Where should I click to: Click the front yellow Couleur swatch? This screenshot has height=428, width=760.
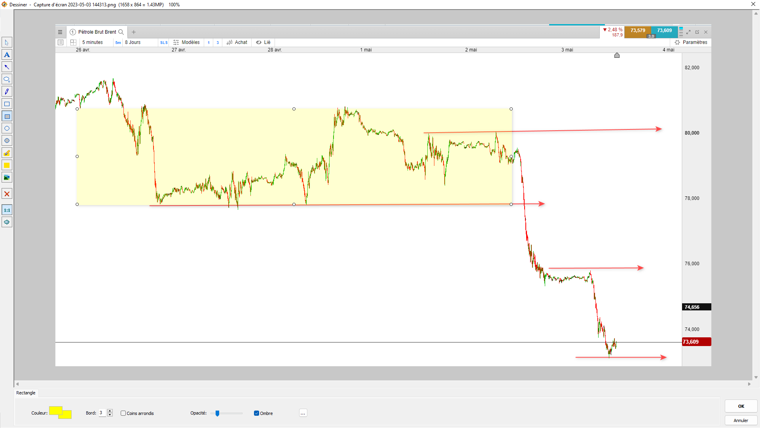[x=56, y=411]
